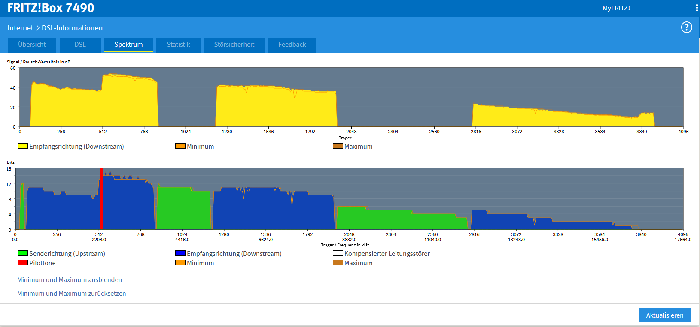This screenshot has height=327, width=700.
Task: Click the green Senderichtung (Upstream) swatch
Action: click(x=23, y=253)
